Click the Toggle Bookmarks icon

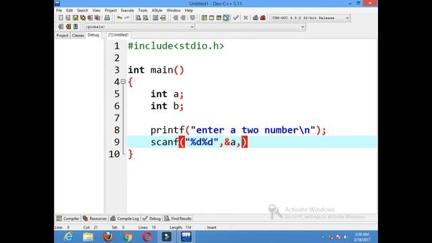pos(68,27)
